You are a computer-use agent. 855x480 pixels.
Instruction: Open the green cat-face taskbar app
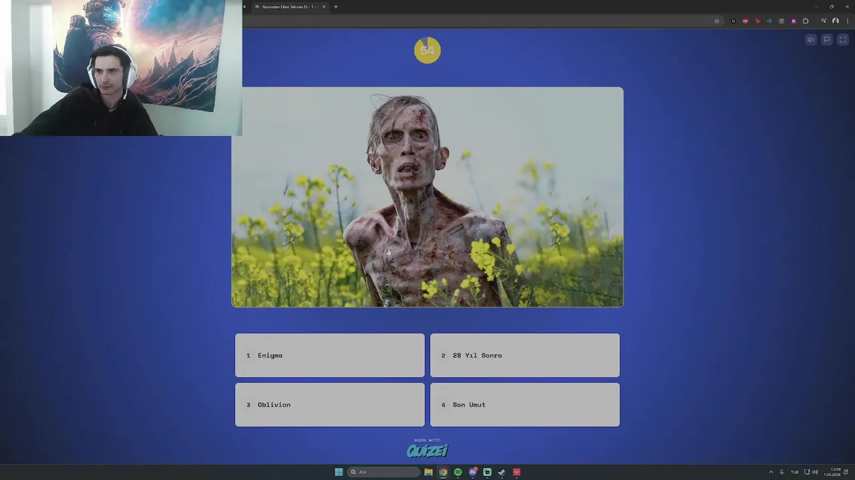[x=487, y=472]
